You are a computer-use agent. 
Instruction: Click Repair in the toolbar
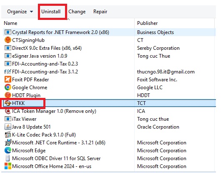point(100,12)
